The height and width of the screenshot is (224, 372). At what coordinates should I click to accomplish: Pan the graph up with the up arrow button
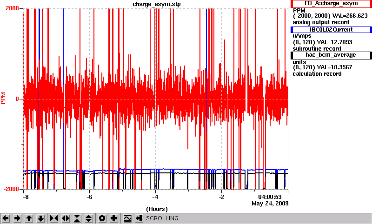coord(29,218)
